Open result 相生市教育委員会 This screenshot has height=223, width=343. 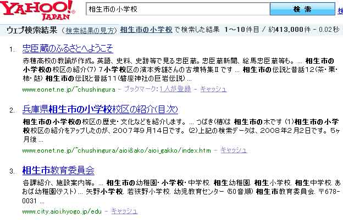click(59, 170)
